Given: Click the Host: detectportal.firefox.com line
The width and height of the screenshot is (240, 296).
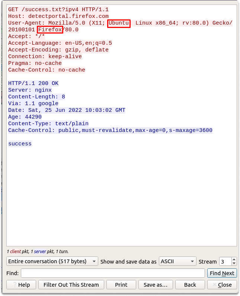Looking at the screenshot, I should (x=58, y=16).
